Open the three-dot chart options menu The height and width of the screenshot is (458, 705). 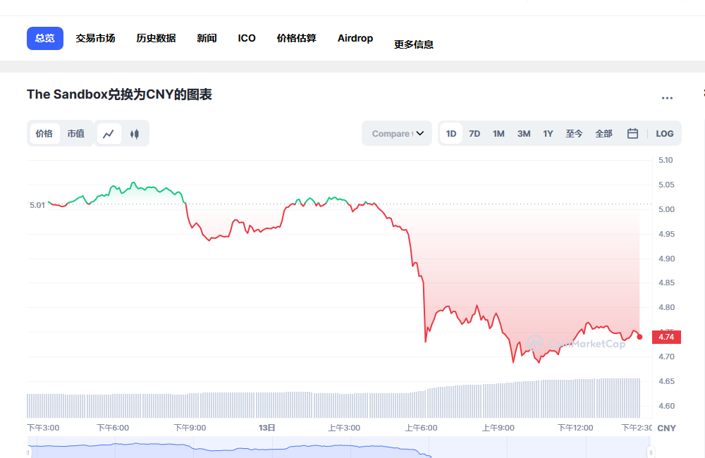667,97
